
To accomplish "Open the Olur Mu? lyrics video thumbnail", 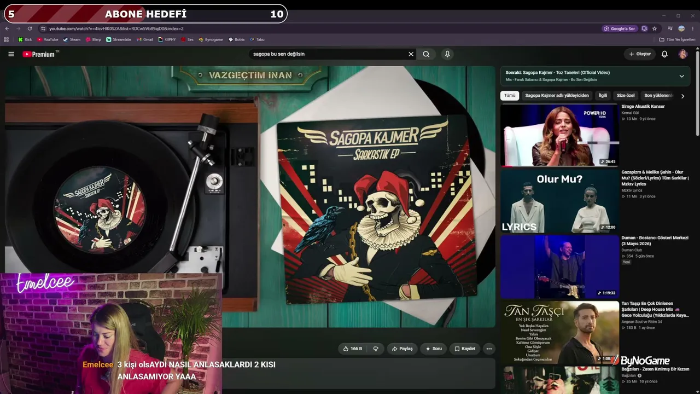I will 559,201.
